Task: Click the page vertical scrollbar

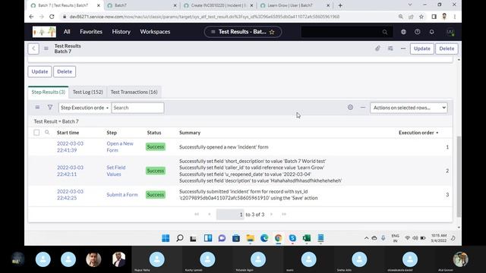Action: click(x=459, y=177)
